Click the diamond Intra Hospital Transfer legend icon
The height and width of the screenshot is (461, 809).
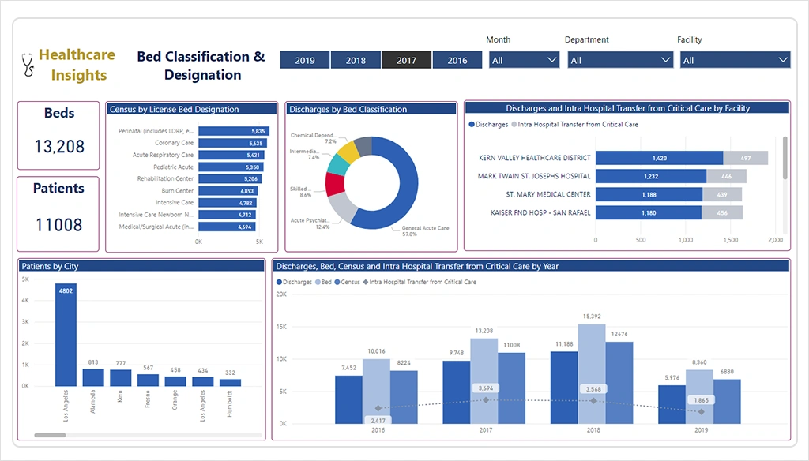click(365, 282)
